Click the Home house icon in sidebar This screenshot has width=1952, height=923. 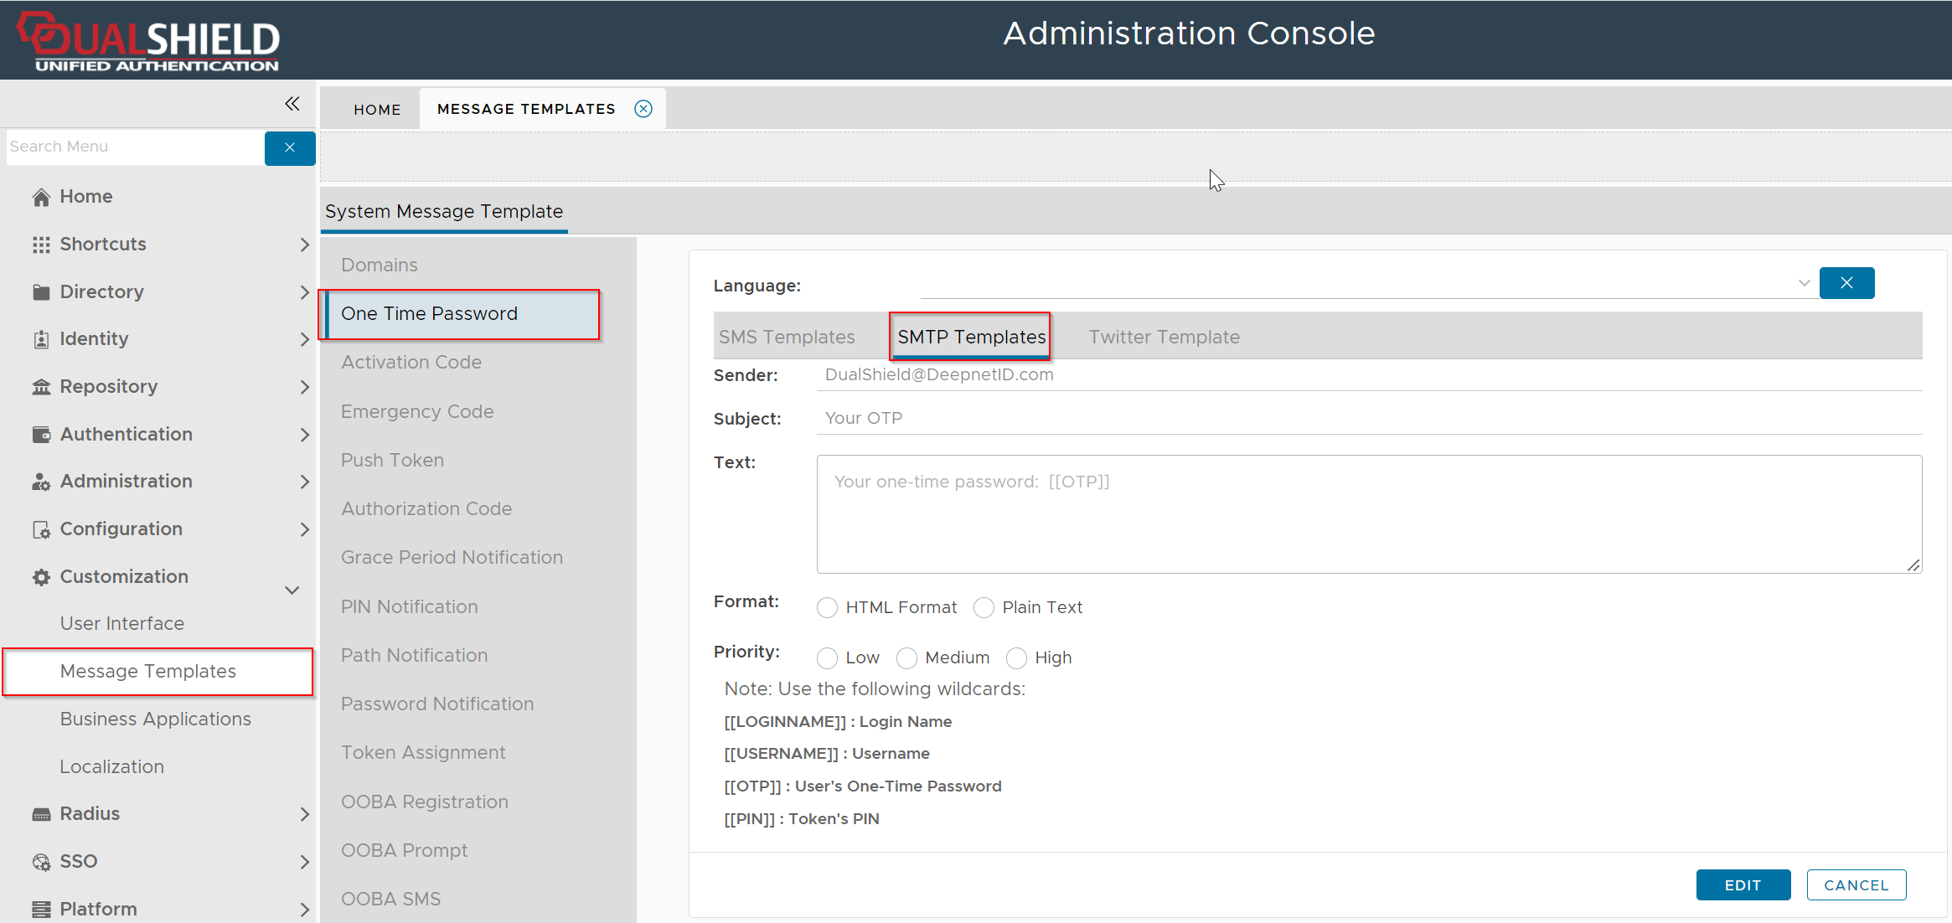(x=41, y=197)
